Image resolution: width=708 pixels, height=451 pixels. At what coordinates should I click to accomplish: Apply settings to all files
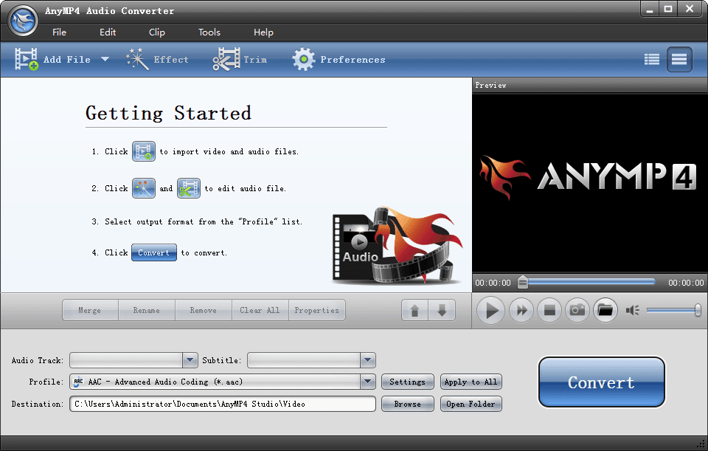tap(471, 382)
